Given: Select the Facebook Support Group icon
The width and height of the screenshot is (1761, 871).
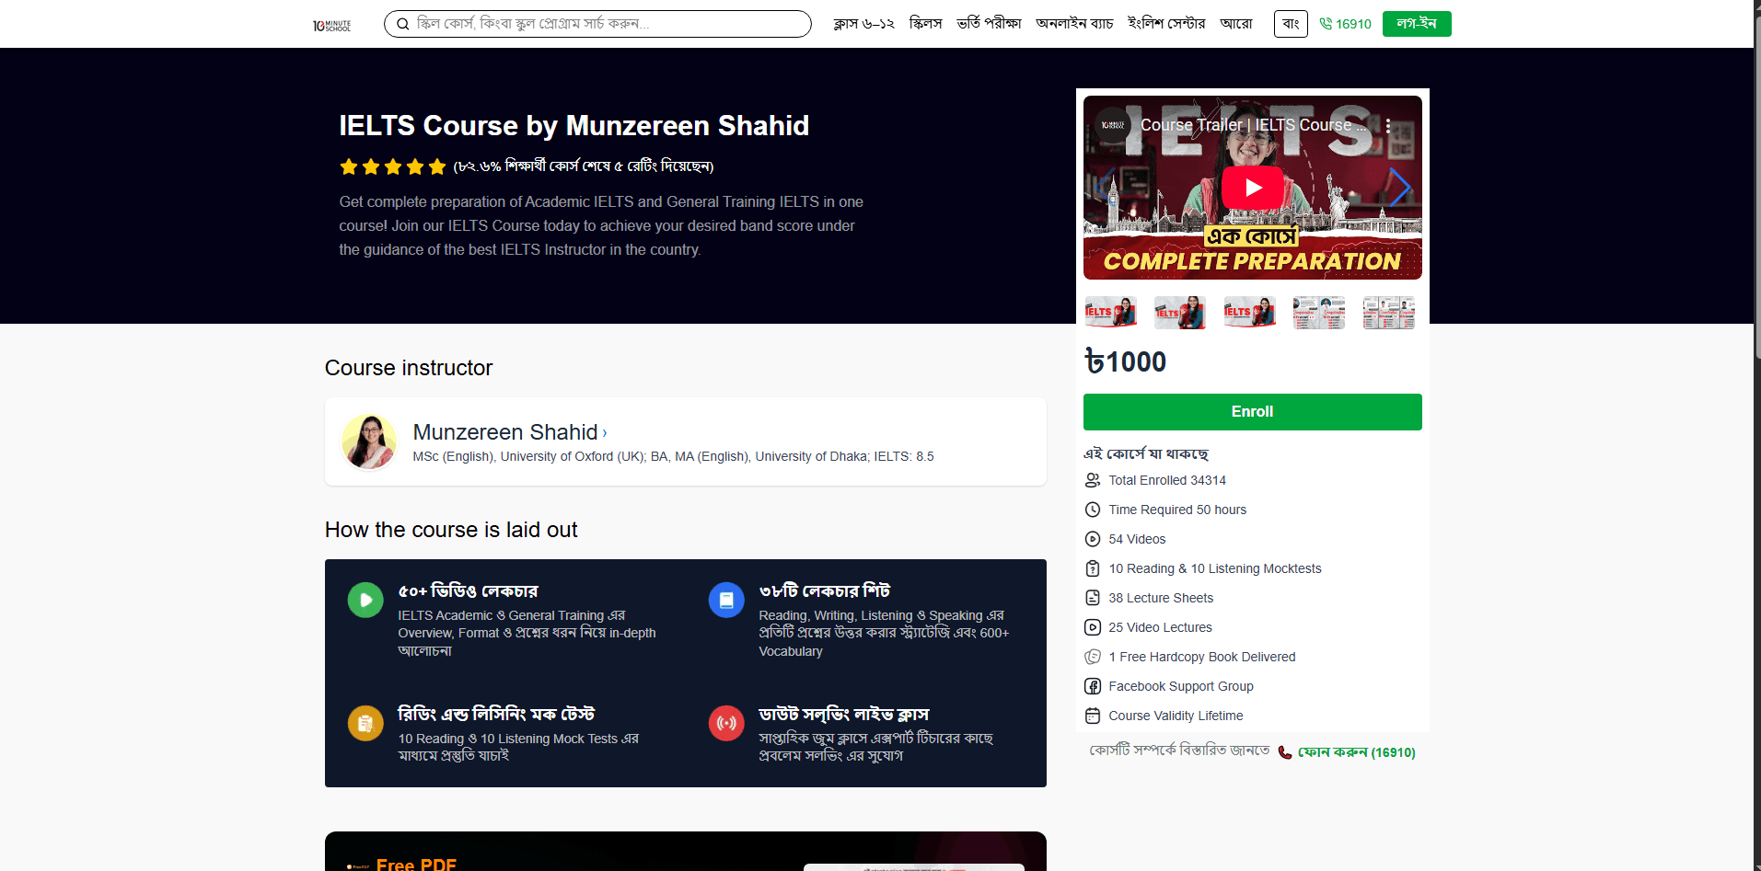Looking at the screenshot, I should click(1093, 686).
